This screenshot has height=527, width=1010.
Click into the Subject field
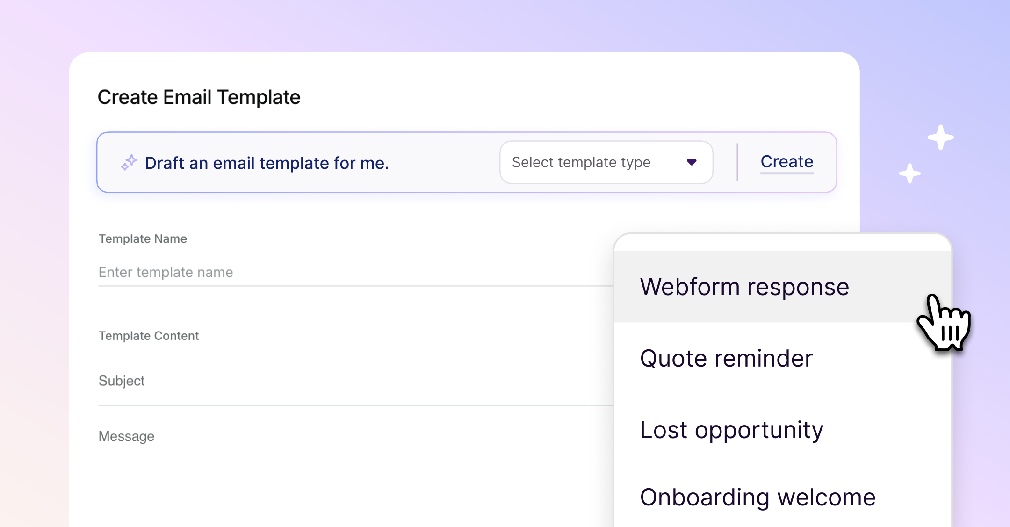coord(327,381)
